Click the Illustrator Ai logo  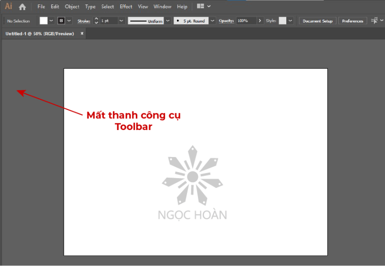coord(9,7)
